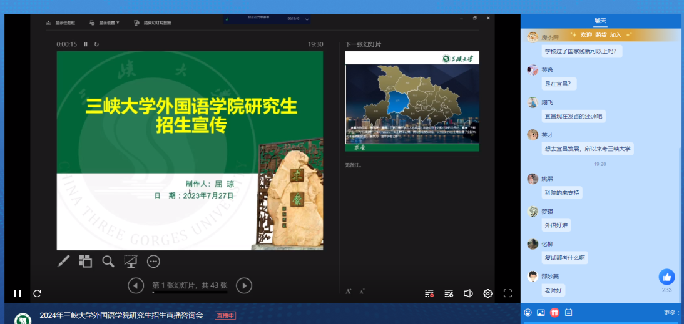
Task: Click the 19:28 chat timestamp
Action: coord(600,164)
